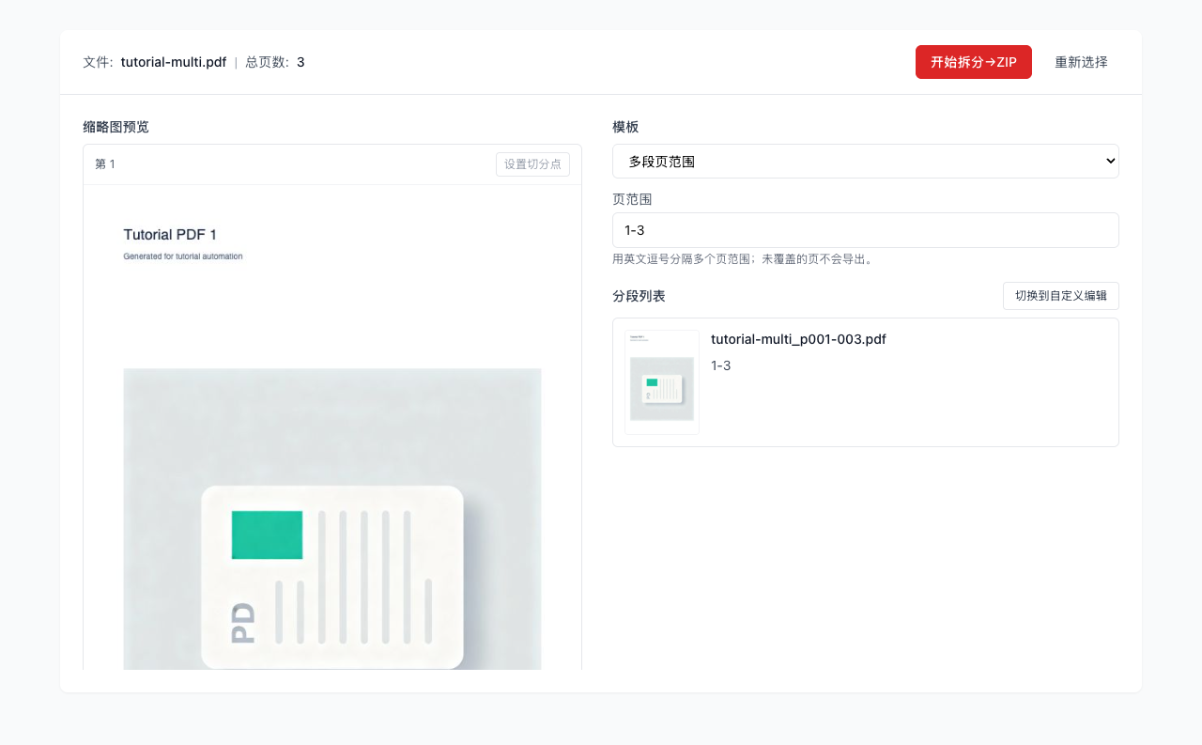1202x745 pixels.
Task: Click the 页范围 input containing 1-3
Action: click(x=865, y=229)
